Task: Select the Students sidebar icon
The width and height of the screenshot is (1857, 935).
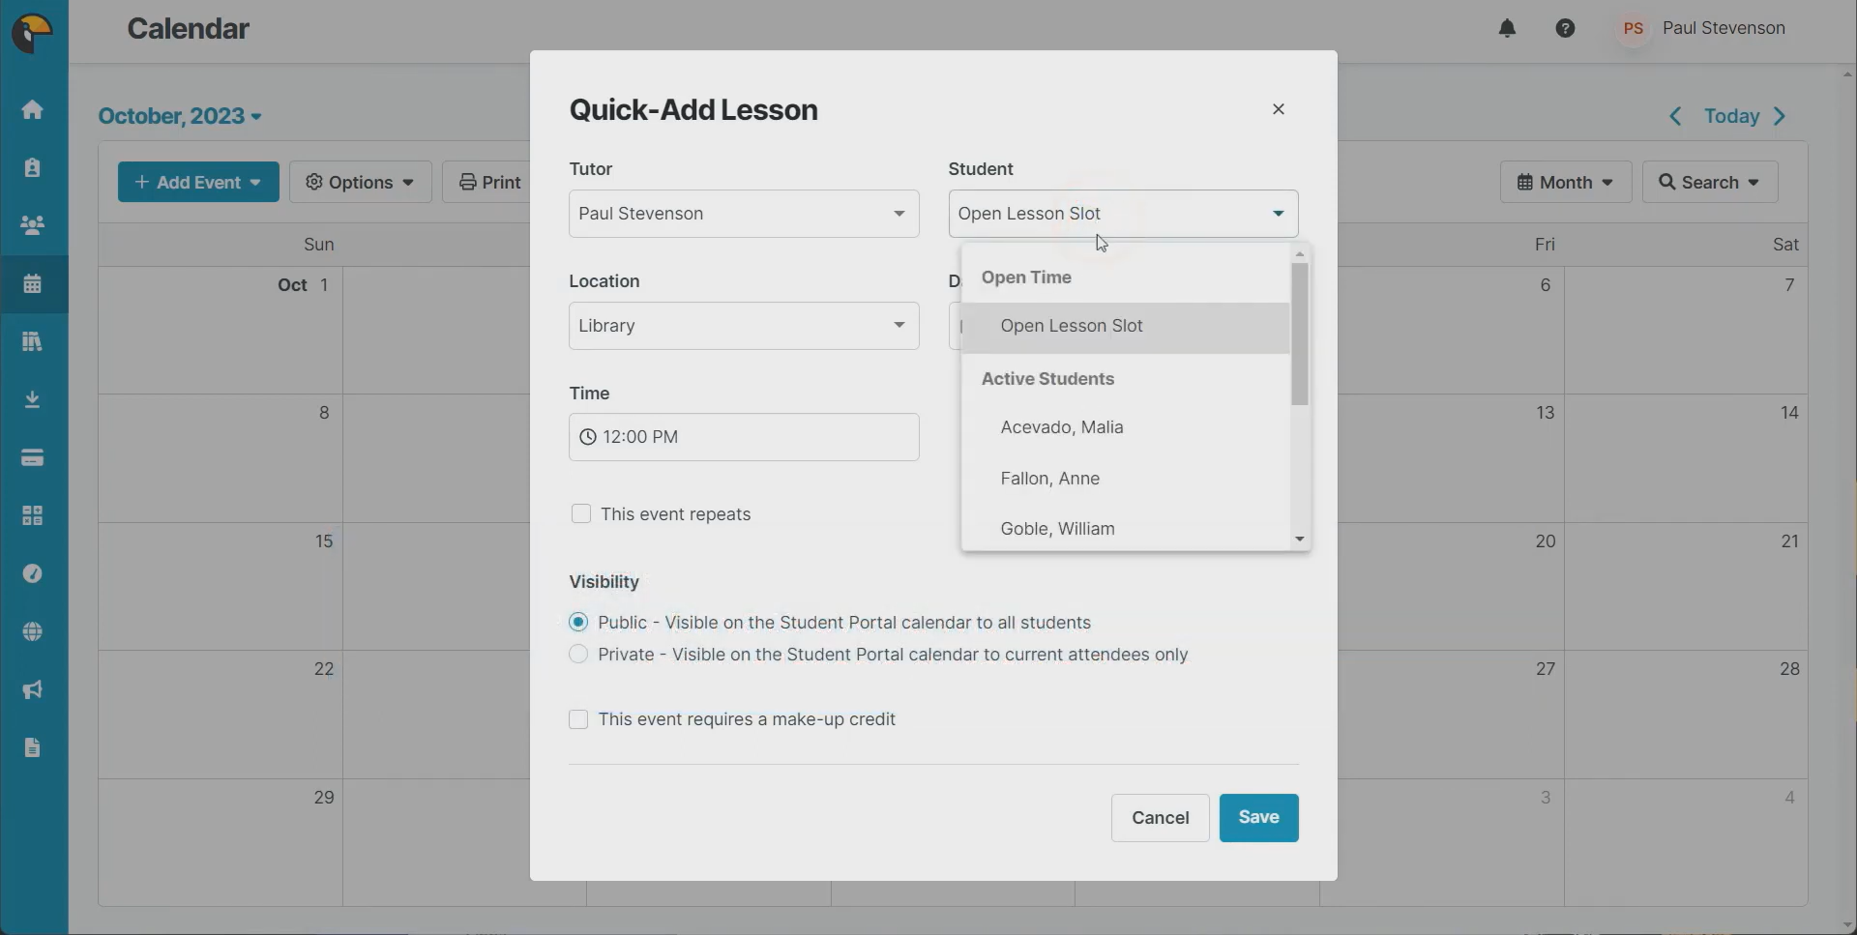Action: point(33,167)
